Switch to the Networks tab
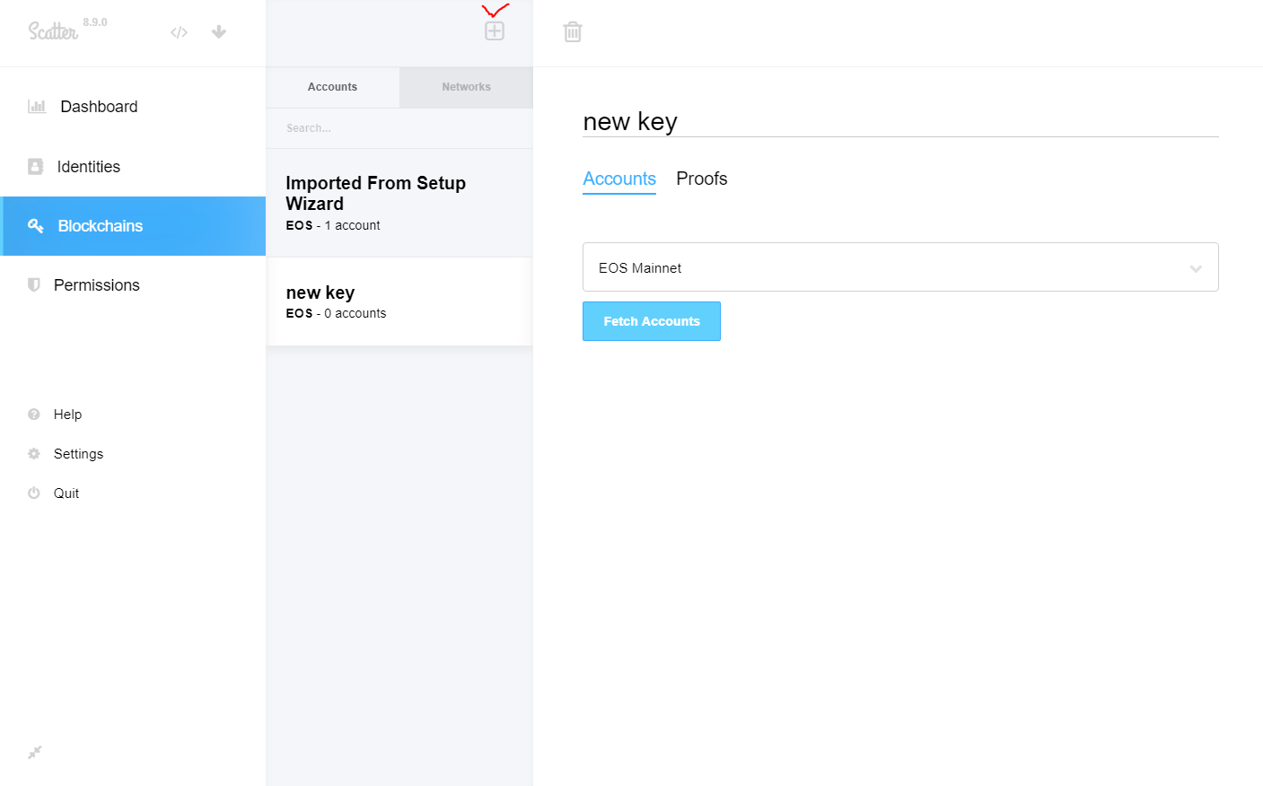The width and height of the screenshot is (1263, 786). (467, 87)
